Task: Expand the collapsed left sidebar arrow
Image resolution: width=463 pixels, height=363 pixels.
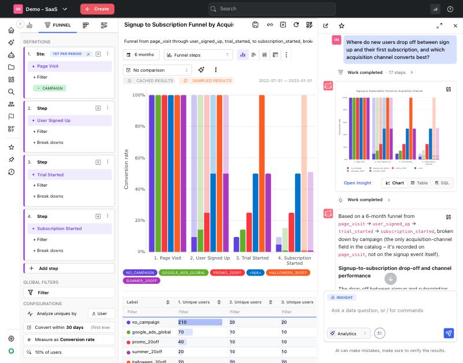Action: tap(20, 24)
